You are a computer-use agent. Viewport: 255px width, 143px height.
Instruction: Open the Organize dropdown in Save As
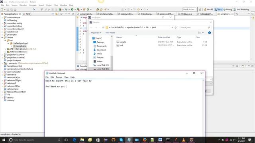point(96,33)
